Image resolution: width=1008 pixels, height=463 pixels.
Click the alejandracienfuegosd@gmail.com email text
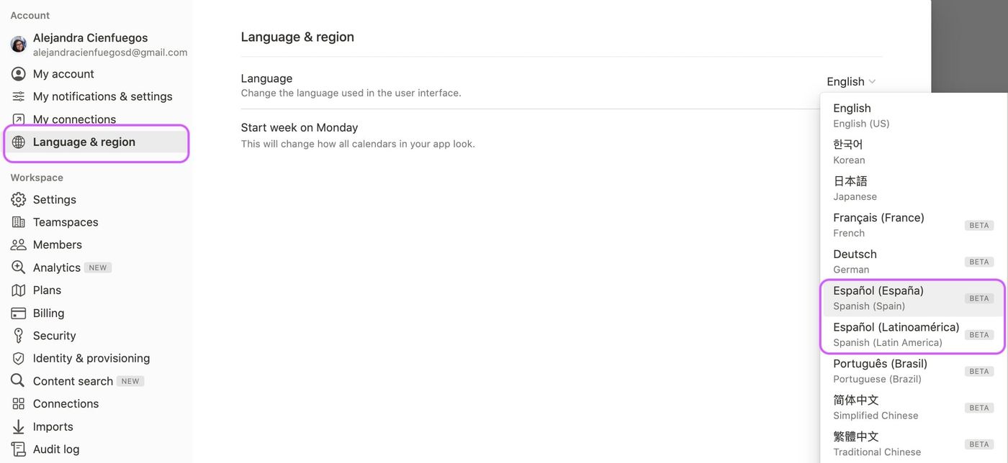110,52
